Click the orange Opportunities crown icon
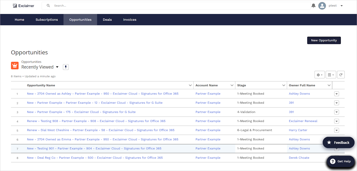The width and height of the screenshot is (357, 171). click(15, 66)
